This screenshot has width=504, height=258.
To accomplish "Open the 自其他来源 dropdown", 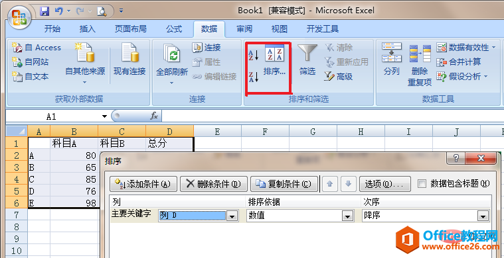I will [x=85, y=64].
